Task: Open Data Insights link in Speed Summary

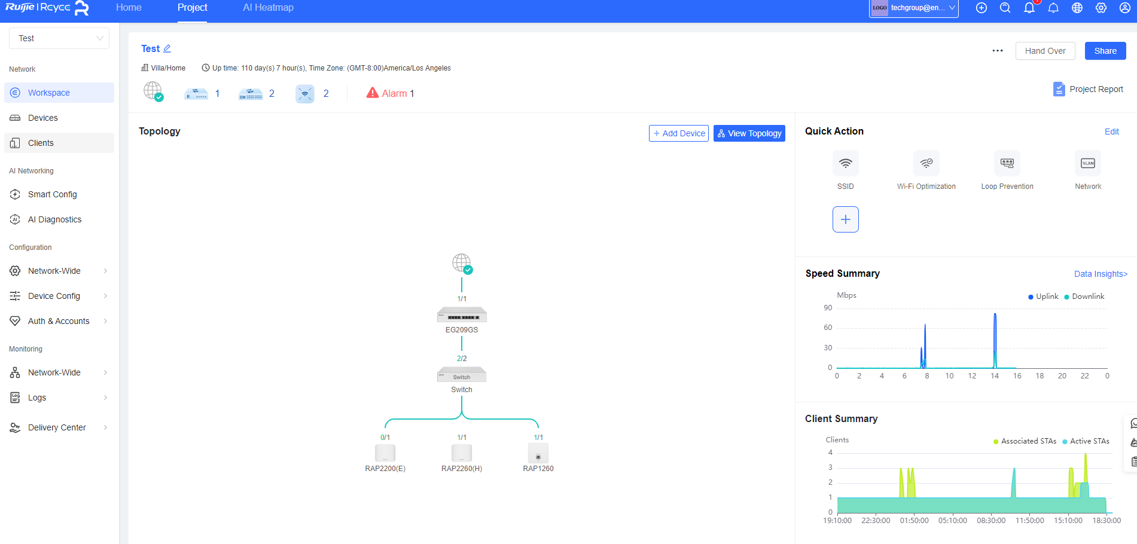Action: [1101, 273]
